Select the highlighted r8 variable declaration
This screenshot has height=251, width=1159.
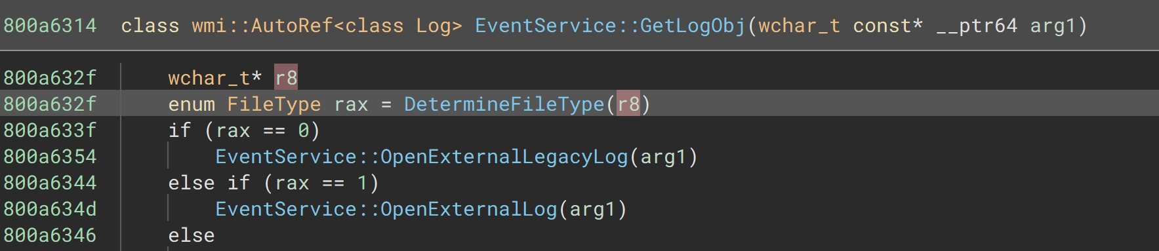(286, 78)
